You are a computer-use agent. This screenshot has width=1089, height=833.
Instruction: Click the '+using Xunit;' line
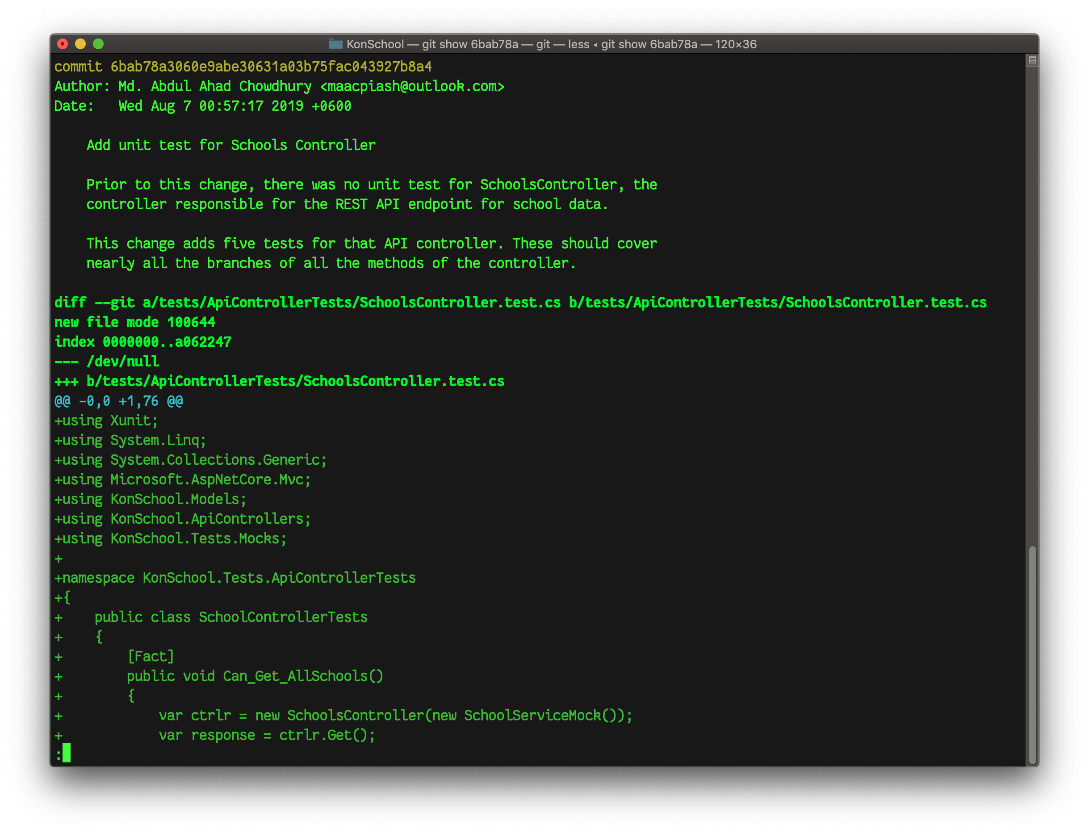click(x=106, y=421)
